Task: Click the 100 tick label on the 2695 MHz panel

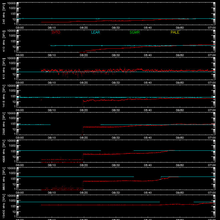Action: (x=13, y=124)
